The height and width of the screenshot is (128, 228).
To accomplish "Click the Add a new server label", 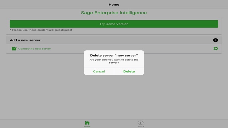I will tap(26, 40).
